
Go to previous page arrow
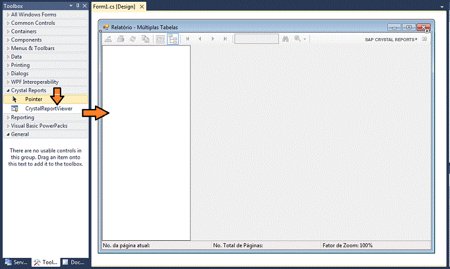click(200, 39)
